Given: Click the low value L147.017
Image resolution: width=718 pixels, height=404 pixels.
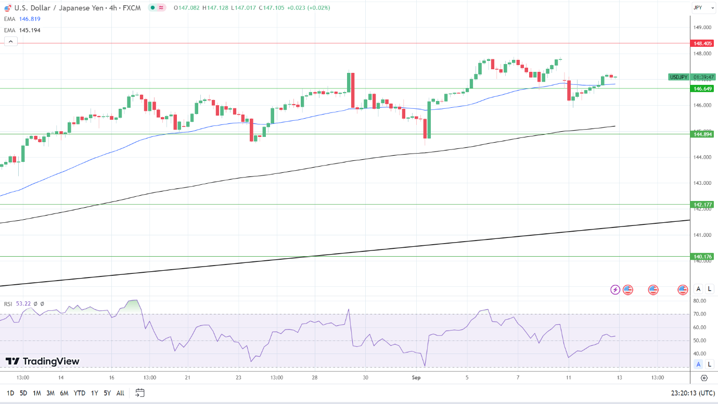Looking at the screenshot, I should click(x=243, y=8).
